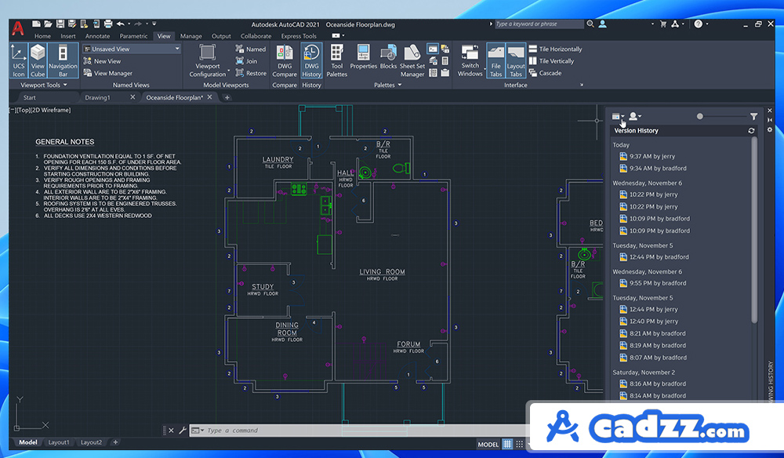Adjust the version history date slider
The image size is (784, 458).
[x=700, y=117]
